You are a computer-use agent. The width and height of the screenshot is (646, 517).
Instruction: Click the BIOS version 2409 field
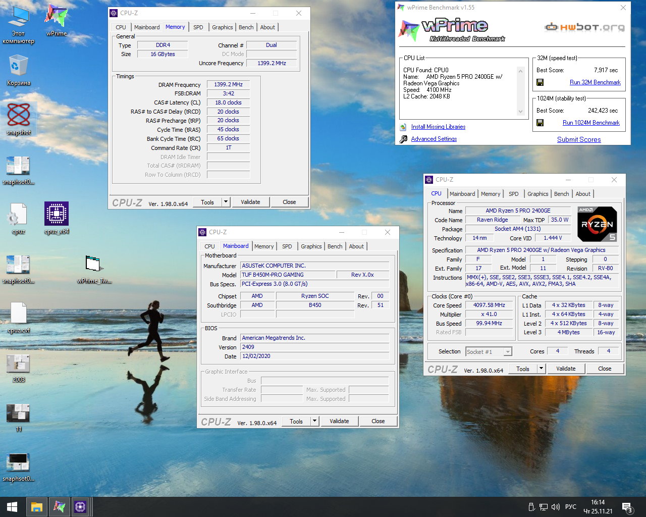[314, 347]
